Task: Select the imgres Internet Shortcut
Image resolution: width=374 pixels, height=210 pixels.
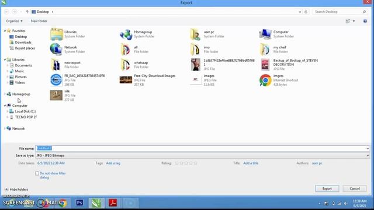Action: click(278, 80)
